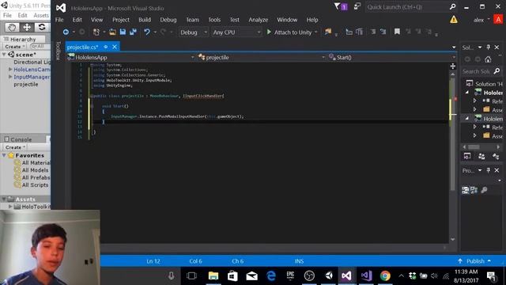This screenshot has height=285, width=506.
Task: Pin the projectile.cs tab
Action: (105, 47)
